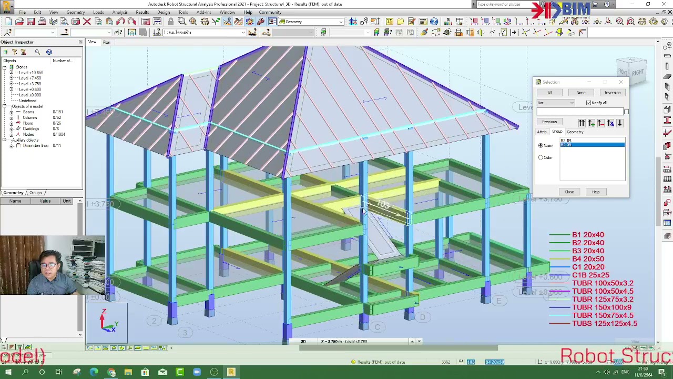Image resolution: width=673 pixels, height=379 pixels.
Task: Click the blue help question mark icon
Action: coord(434,22)
